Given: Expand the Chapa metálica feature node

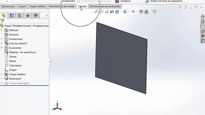Looking at the screenshot, I should tap(2, 74).
